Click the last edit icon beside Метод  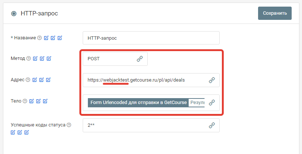click(49, 58)
